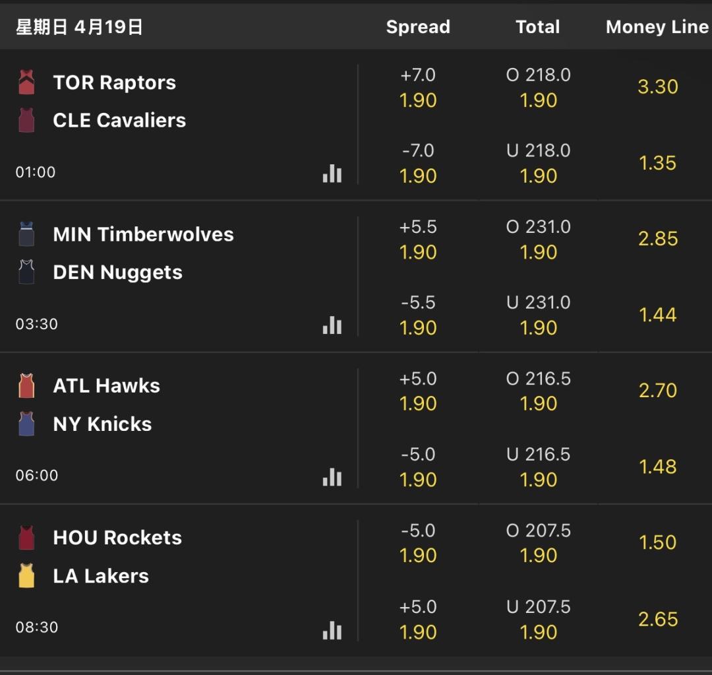The height and width of the screenshot is (675, 712).
Task: Choose Rockets -5.0 spread bet
Action: tap(418, 543)
